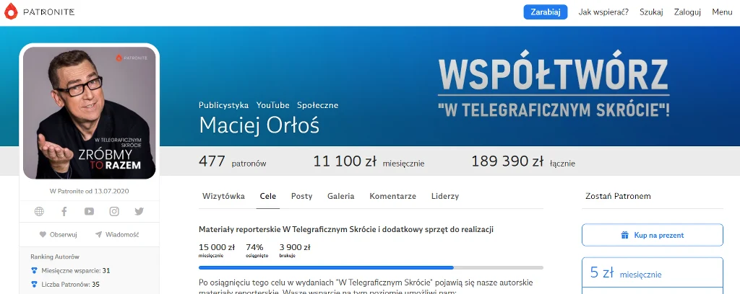Switch to the Posty tab
The height and width of the screenshot is (294, 740).
[301, 196]
